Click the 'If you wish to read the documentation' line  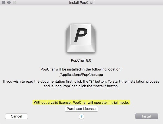81,81
